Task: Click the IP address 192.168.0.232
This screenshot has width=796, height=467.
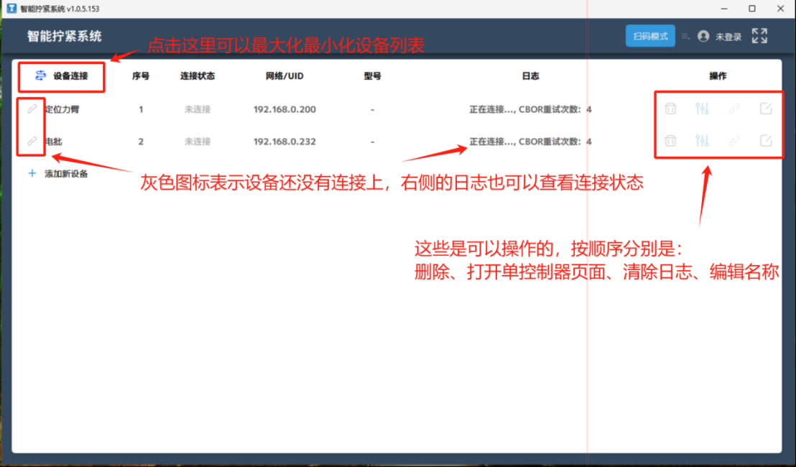Action: point(284,142)
